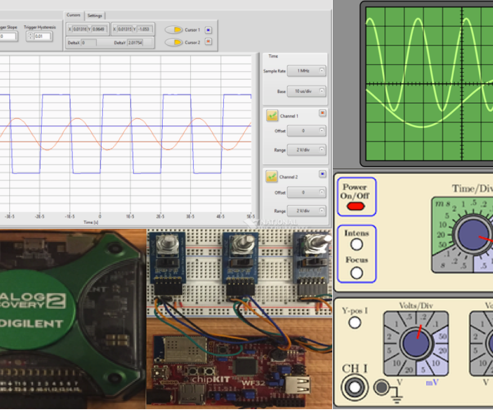493x411 pixels.
Task: Click the 20 setting on the Time/Div dial
Action: (x=441, y=235)
